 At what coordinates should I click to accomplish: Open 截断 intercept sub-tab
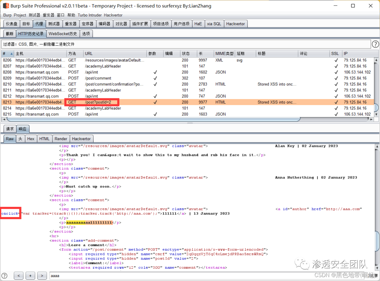10,34
